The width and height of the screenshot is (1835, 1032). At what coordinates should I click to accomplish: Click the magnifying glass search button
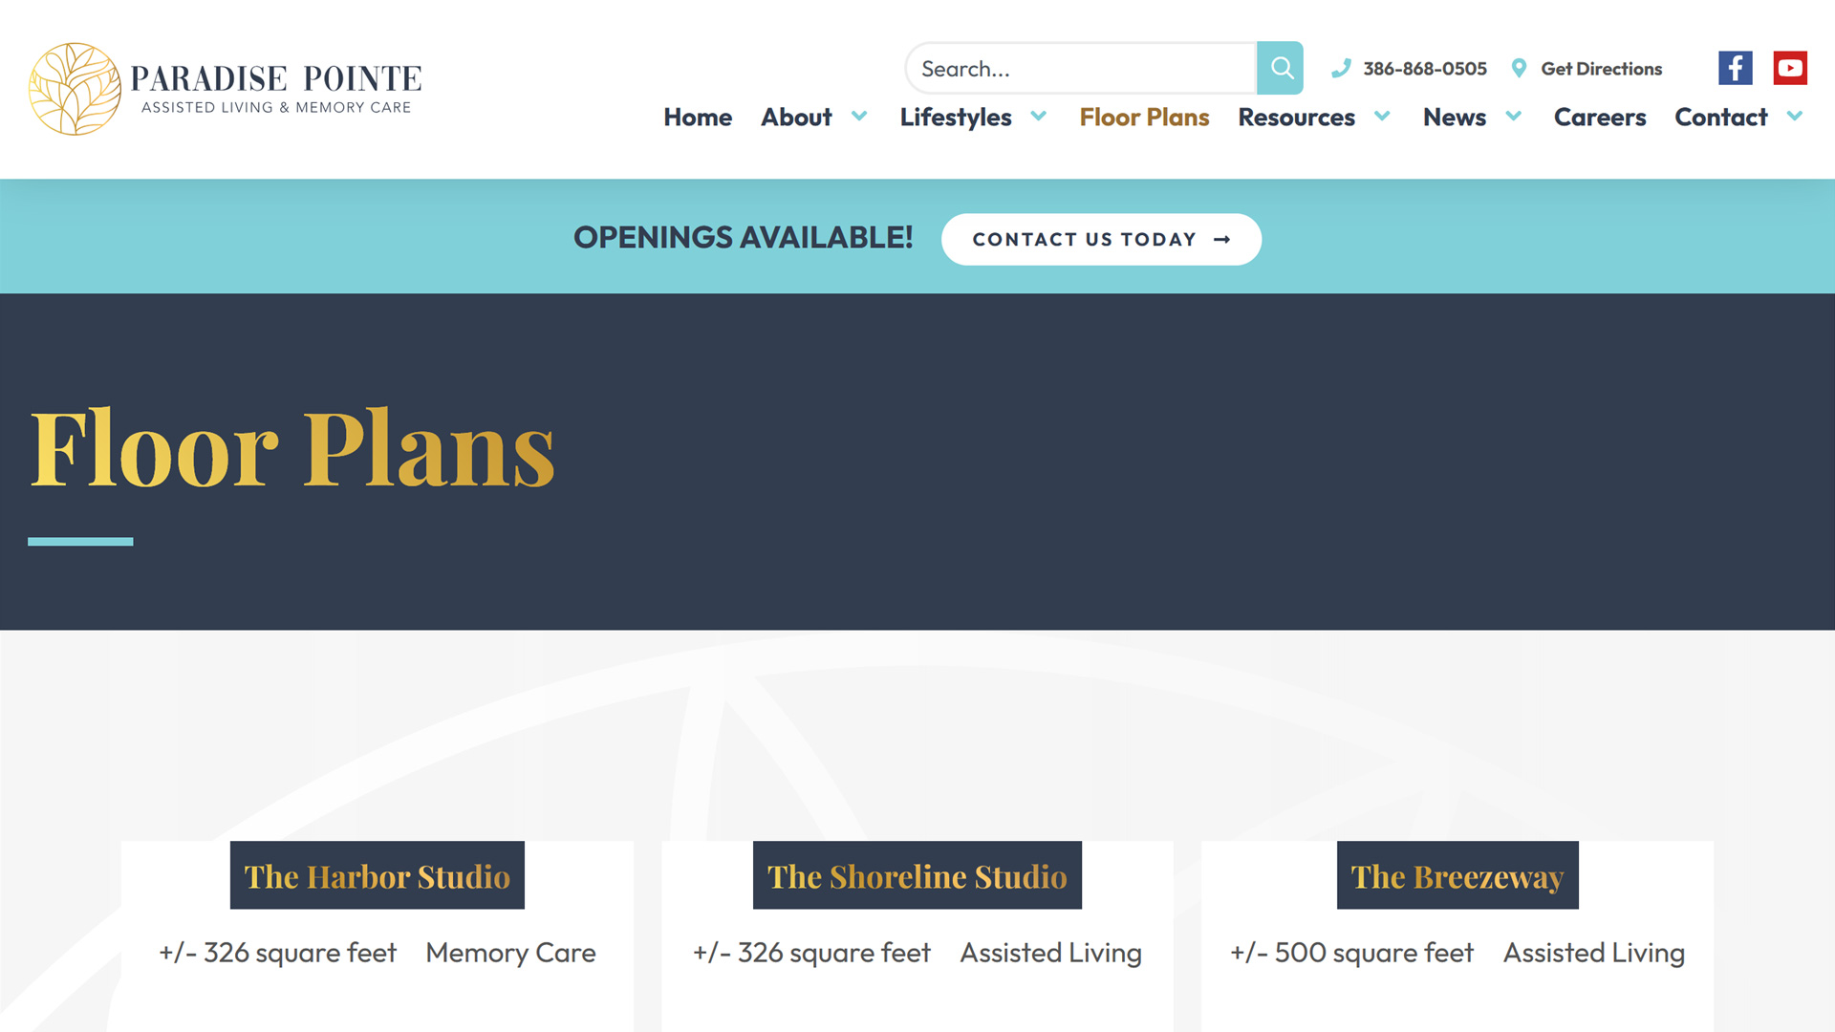pyautogui.click(x=1280, y=68)
